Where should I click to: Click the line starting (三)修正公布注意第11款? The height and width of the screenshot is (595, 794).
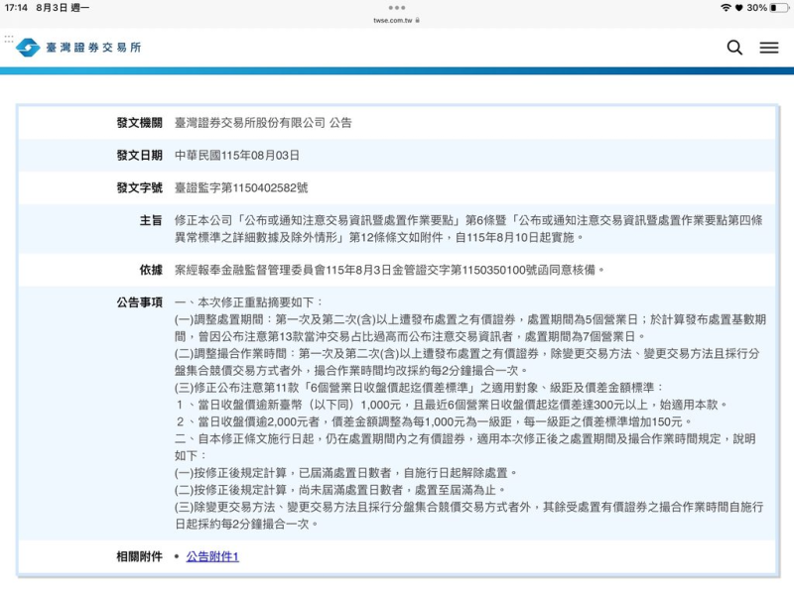pyautogui.click(x=419, y=388)
